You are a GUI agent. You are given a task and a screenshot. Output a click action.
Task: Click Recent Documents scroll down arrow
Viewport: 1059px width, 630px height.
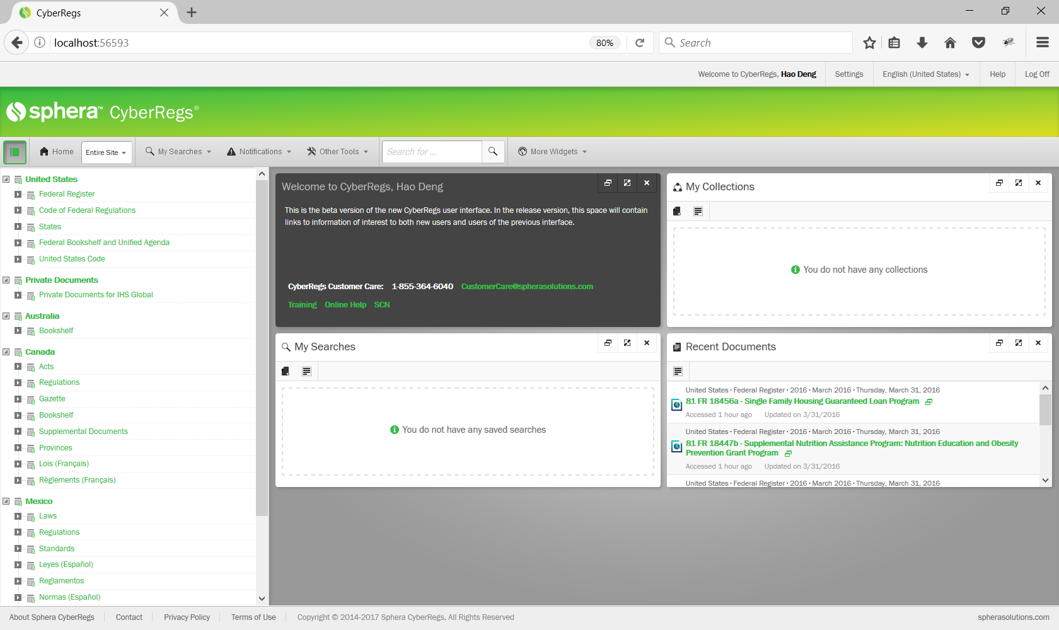[1045, 481]
